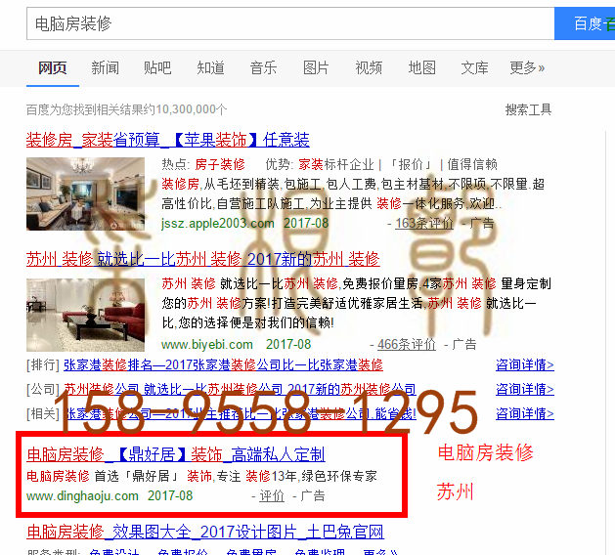The height and width of the screenshot is (555, 615).
Task: Open the 音乐 tab
Action: pos(263,67)
